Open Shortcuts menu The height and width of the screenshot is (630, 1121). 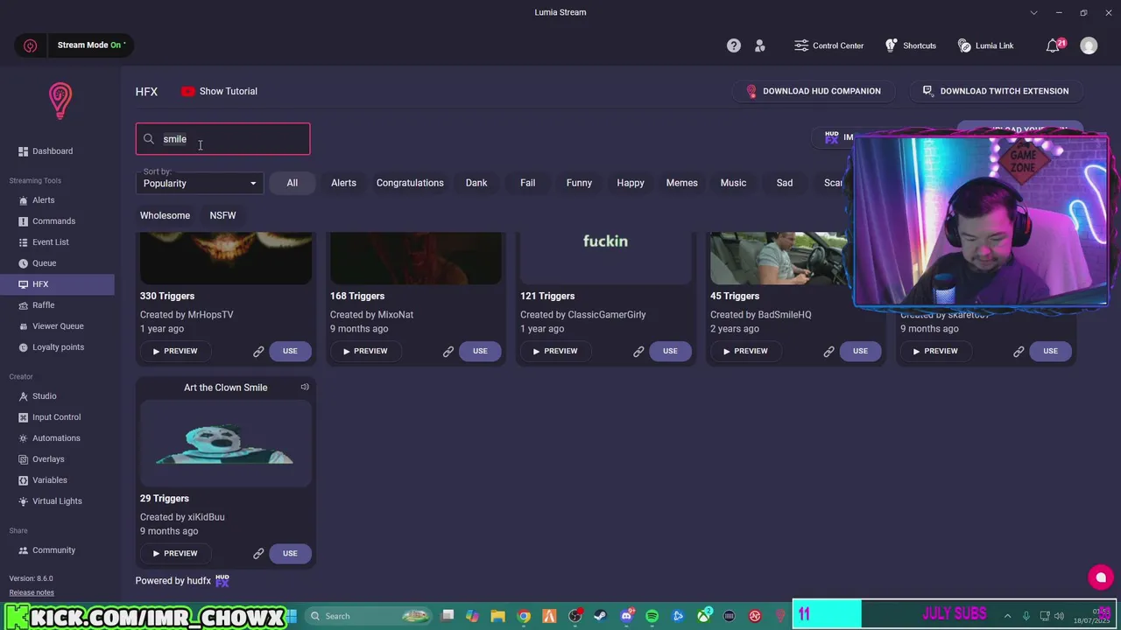[910, 45]
